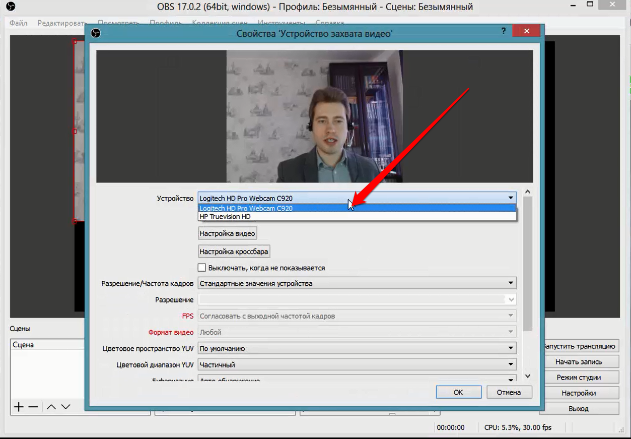Screen dimensions: 631x439
Task: Move scene up with up arrow icon
Action: pyautogui.click(x=51, y=407)
